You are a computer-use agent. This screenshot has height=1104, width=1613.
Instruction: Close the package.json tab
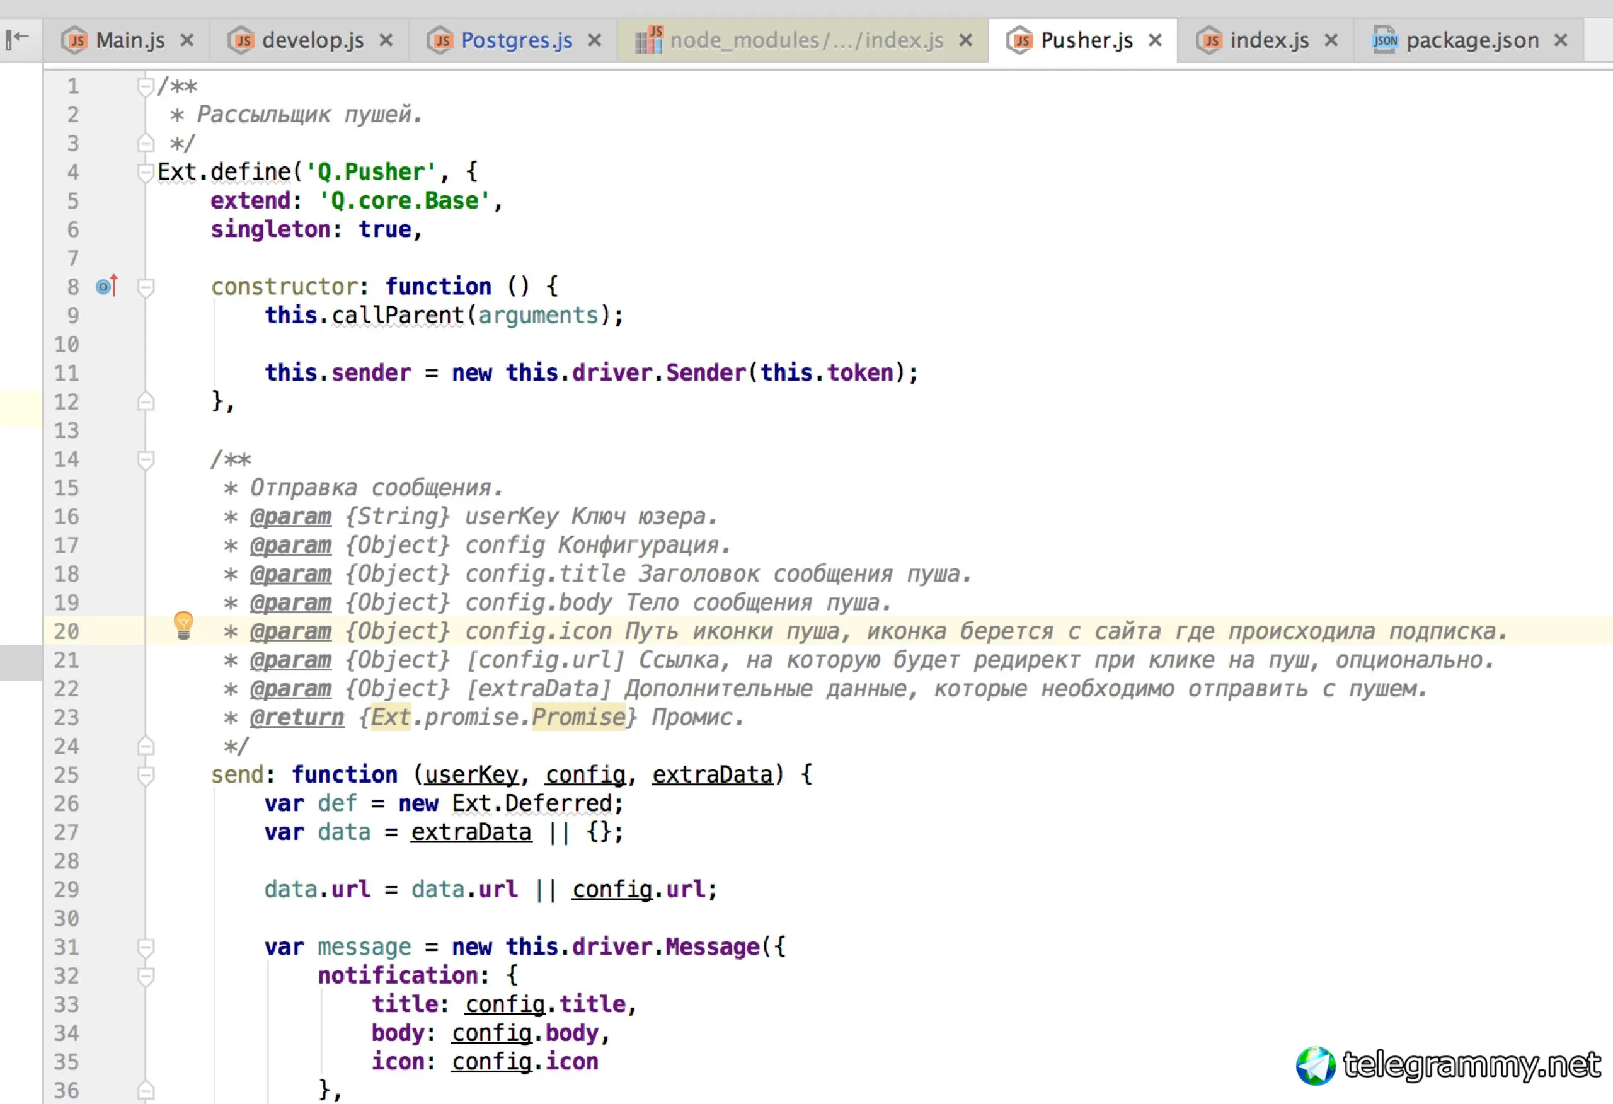click(1561, 40)
